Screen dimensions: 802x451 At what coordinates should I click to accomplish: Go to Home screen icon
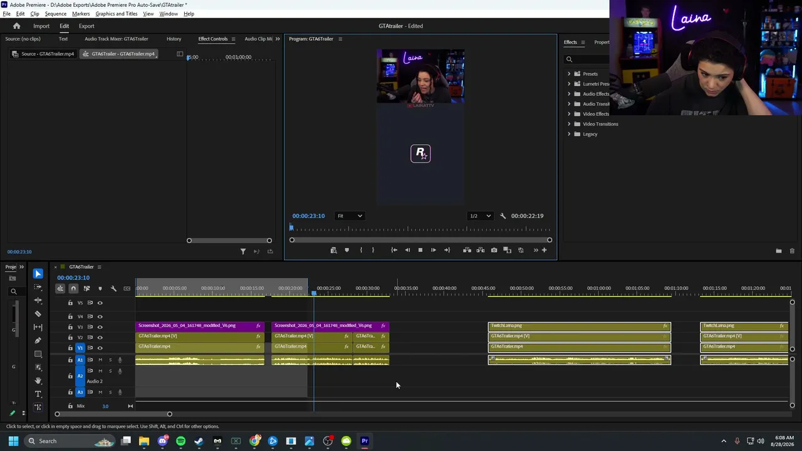16,26
